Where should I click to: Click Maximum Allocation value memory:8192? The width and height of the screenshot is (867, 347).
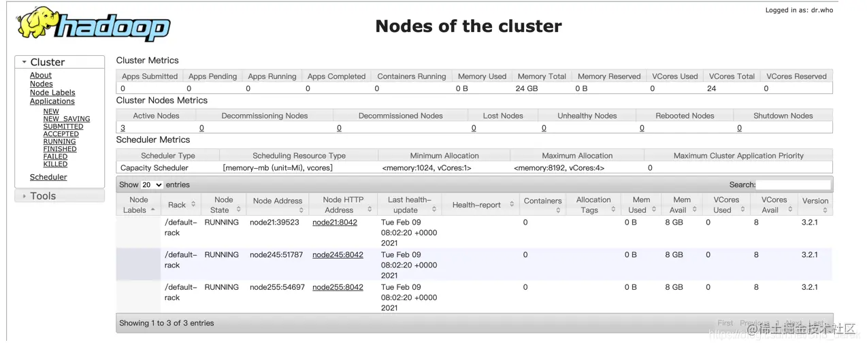pyautogui.click(x=559, y=168)
